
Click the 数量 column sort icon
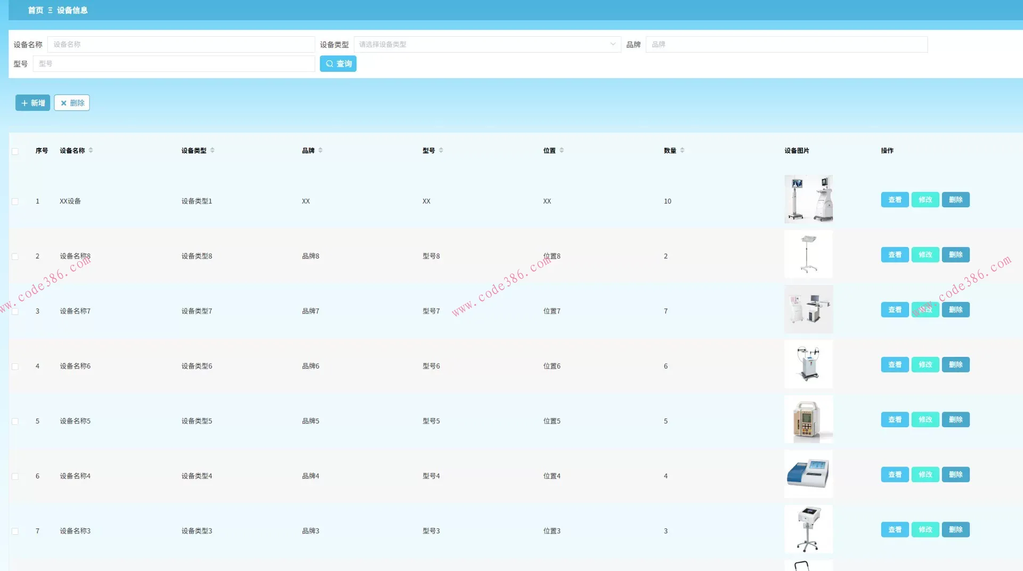click(x=682, y=150)
